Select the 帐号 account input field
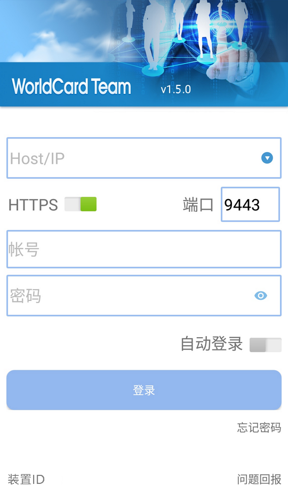288x493 pixels. tap(144, 249)
